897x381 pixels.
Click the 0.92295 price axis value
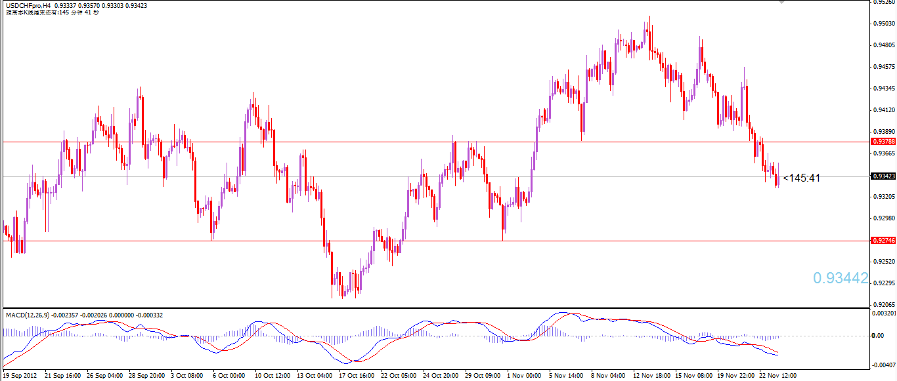click(884, 283)
